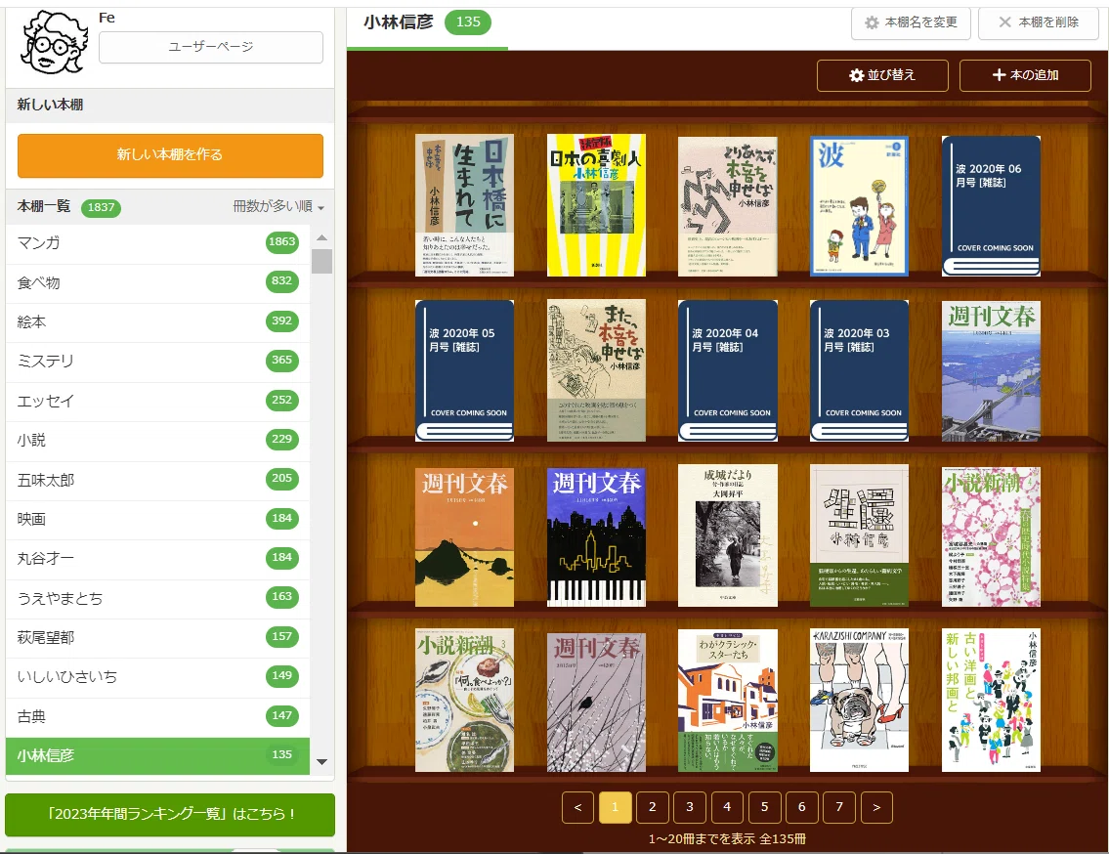
Task: Select the エッセイ bookshelf
Action: 157,402
